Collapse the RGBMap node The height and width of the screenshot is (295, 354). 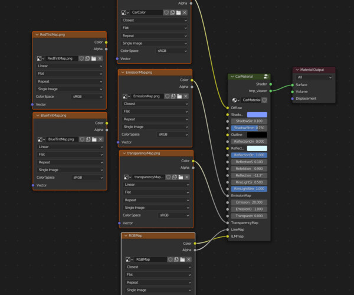(126, 236)
